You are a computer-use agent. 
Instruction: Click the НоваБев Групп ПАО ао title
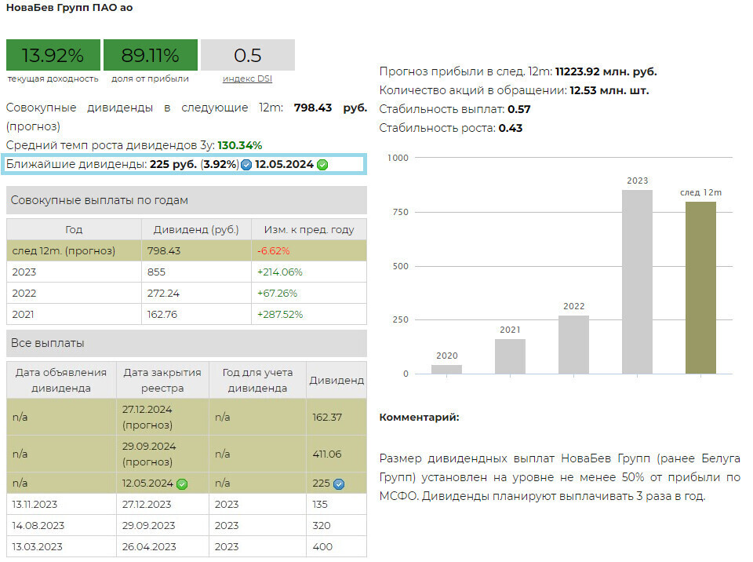pos(69,8)
